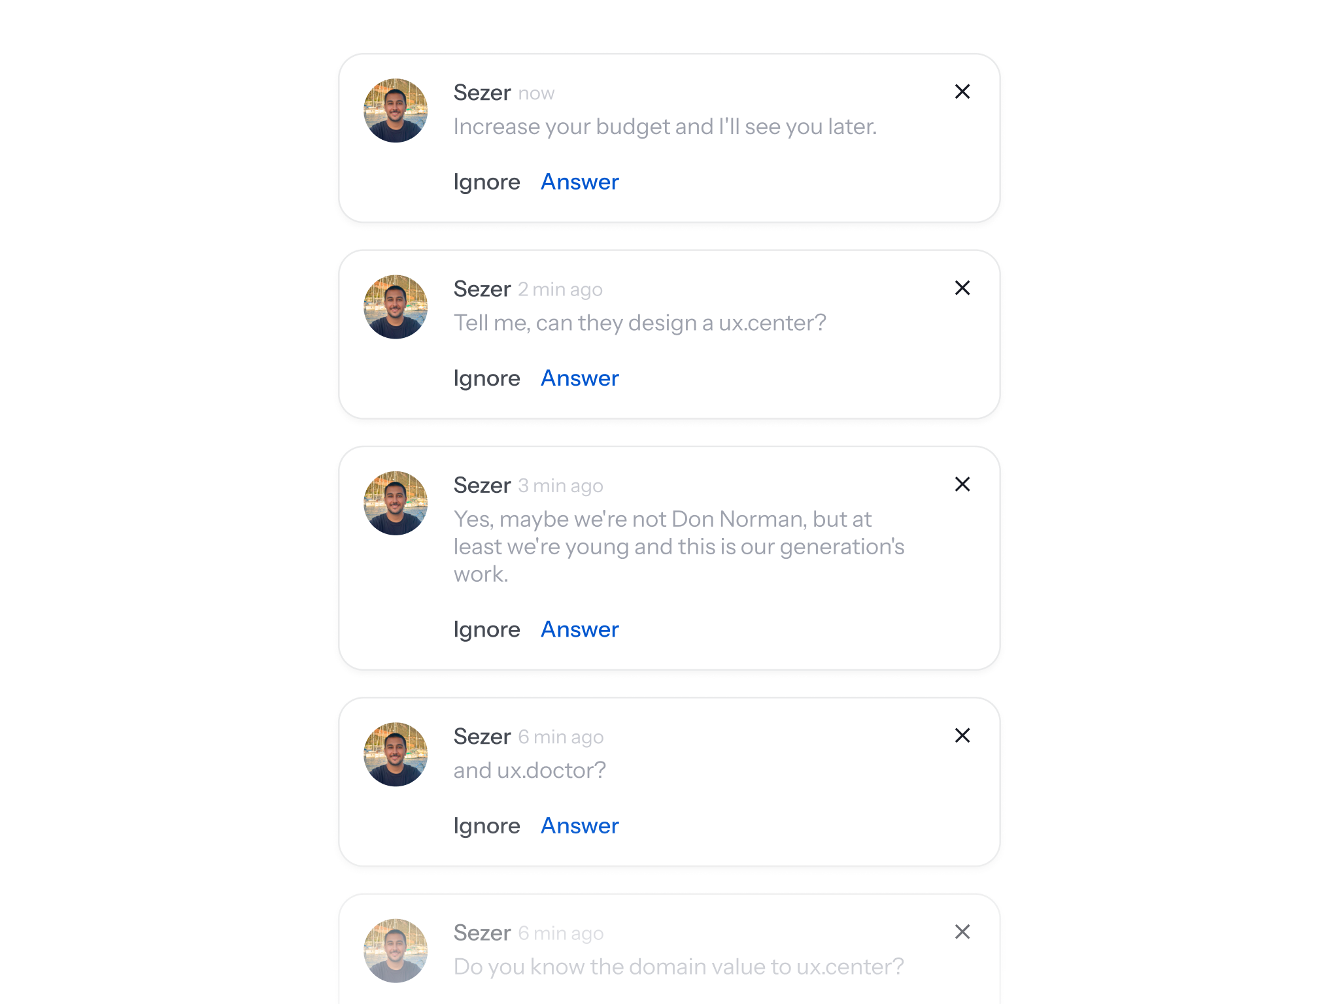Answer the Don Norman message

(x=579, y=629)
